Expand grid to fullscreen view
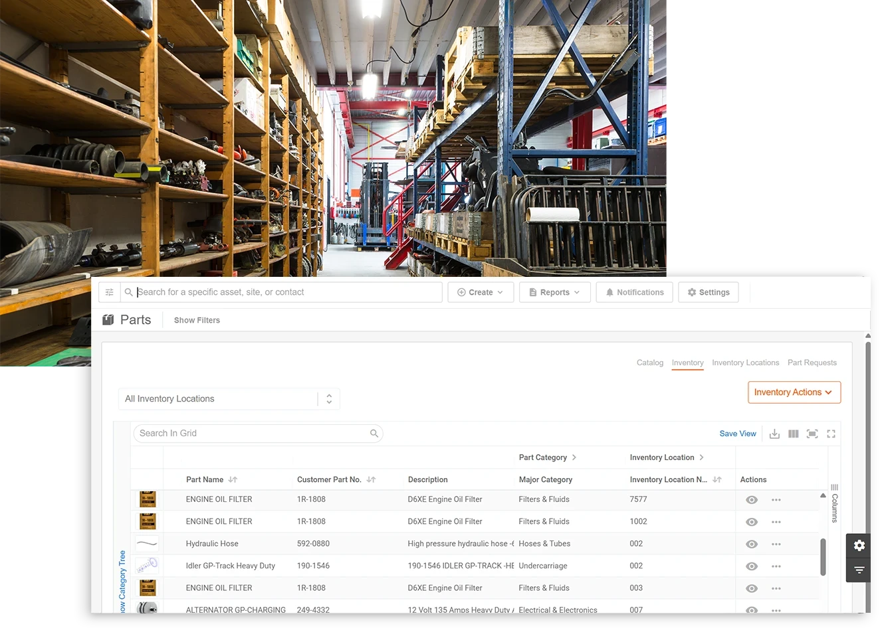This screenshot has width=886, height=644. (831, 433)
